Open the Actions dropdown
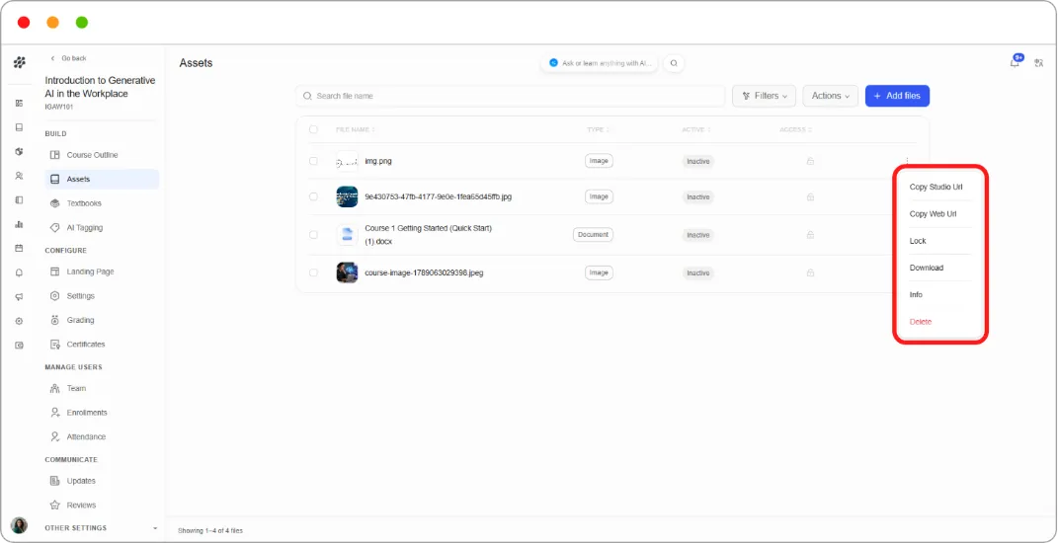 click(x=830, y=96)
